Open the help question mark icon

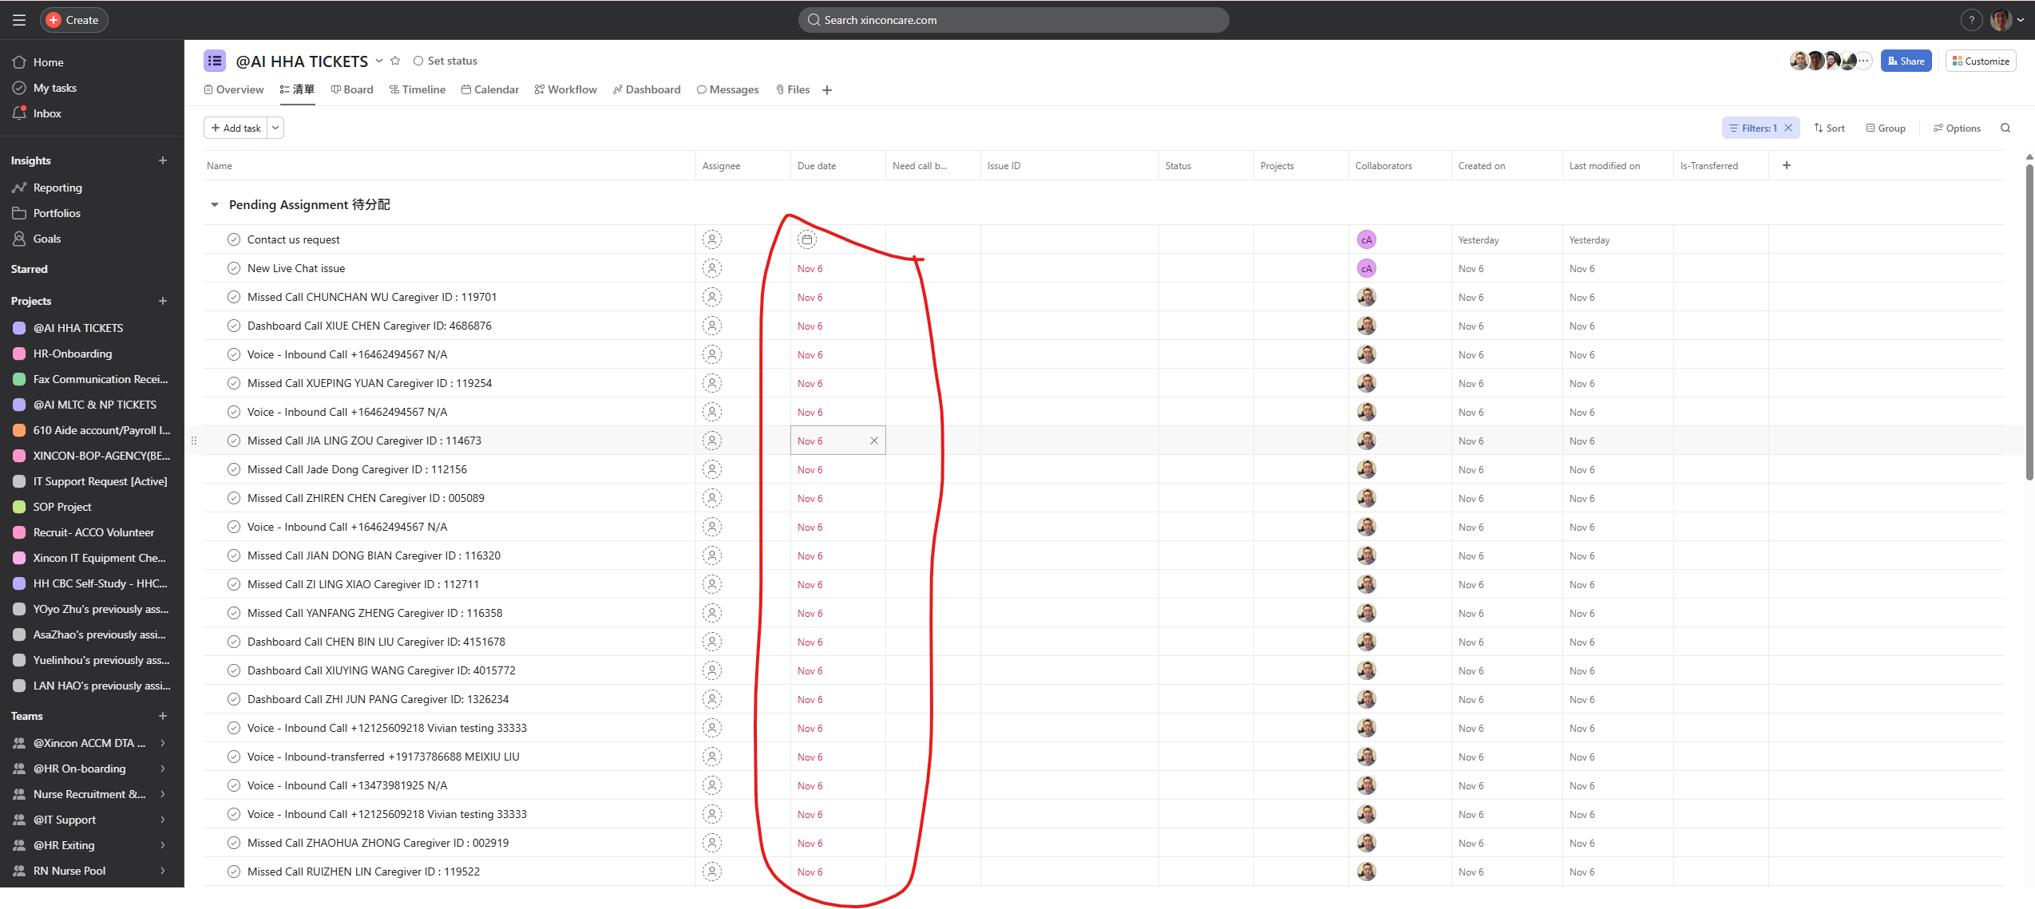tap(1971, 20)
